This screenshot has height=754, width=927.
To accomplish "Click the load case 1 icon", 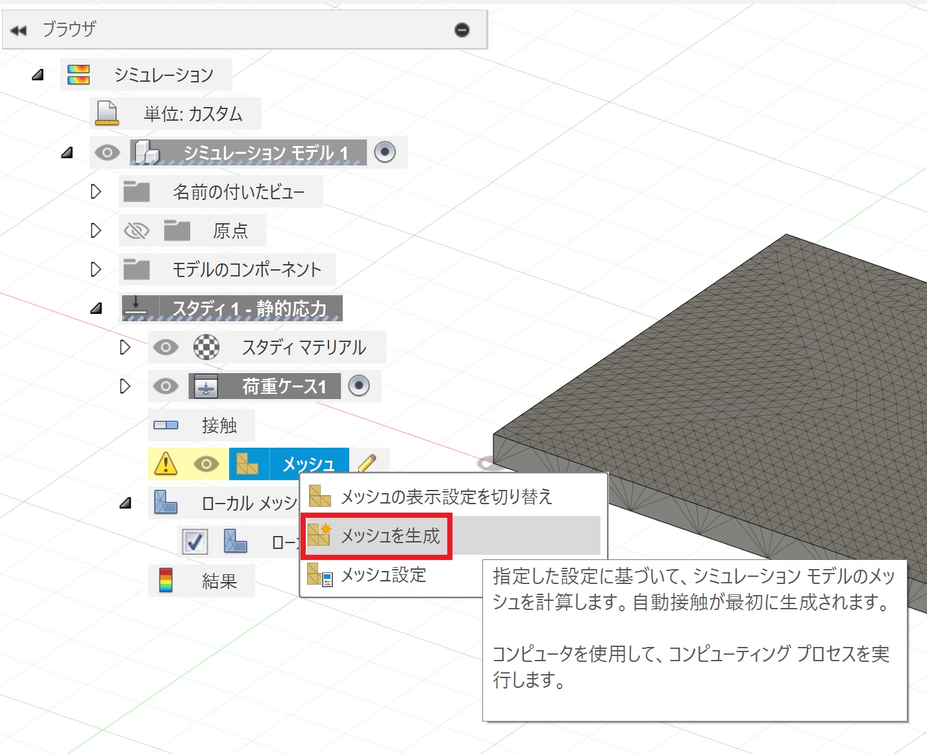I will [x=206, y=386].
